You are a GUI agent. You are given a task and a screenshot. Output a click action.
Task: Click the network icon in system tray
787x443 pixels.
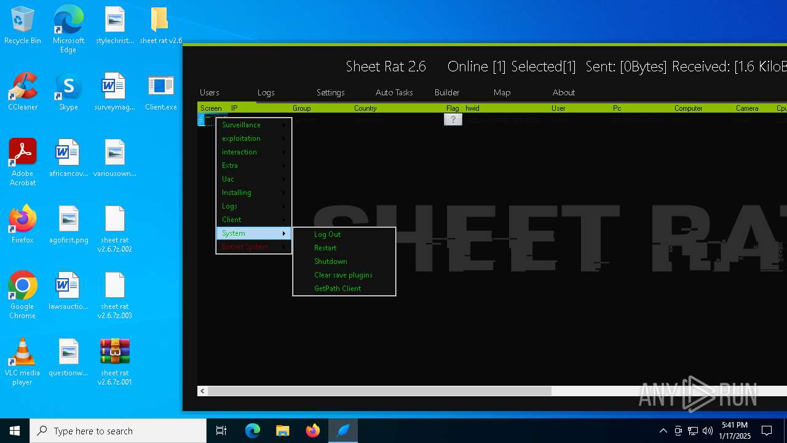coord(693,431)
